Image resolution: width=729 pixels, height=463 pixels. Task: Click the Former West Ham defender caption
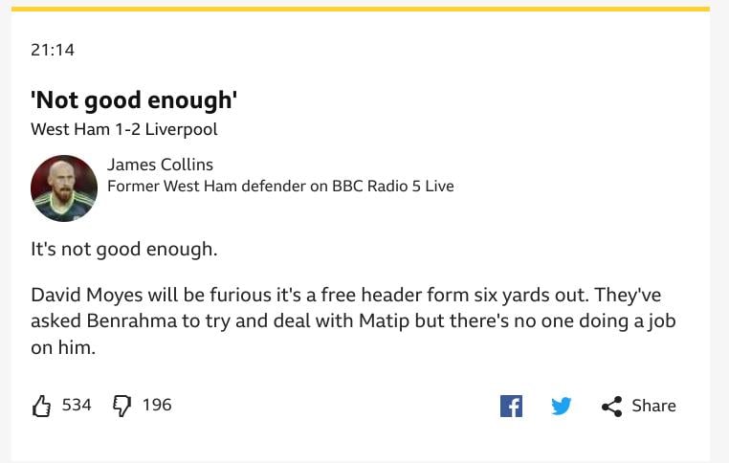281,186
